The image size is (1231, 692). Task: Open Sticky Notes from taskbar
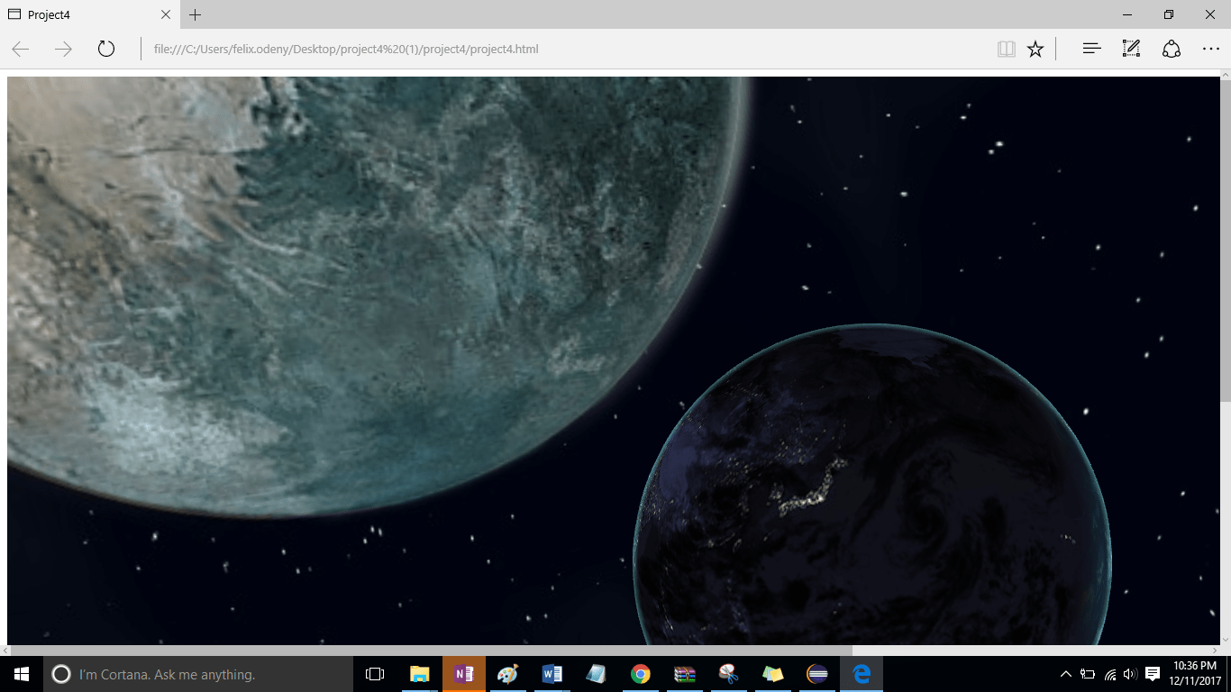(x=772, y=674)
